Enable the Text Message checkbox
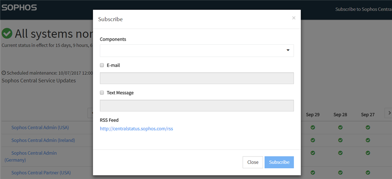 pyautogui.click(x=102, y=93)
